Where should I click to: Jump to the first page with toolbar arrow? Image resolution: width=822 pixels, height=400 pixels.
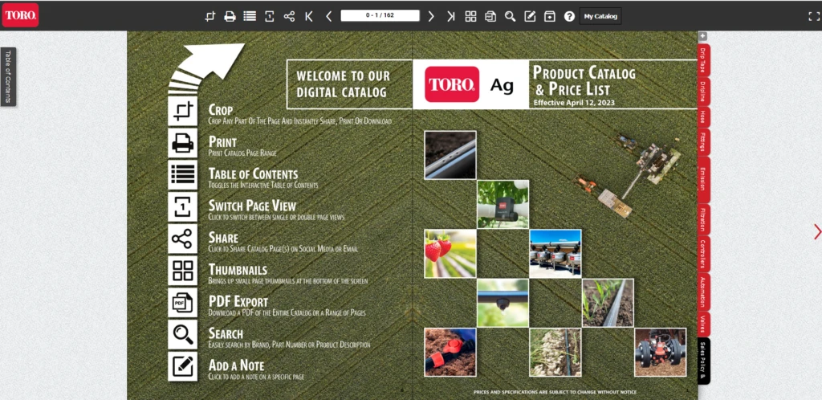coord(309,16)
